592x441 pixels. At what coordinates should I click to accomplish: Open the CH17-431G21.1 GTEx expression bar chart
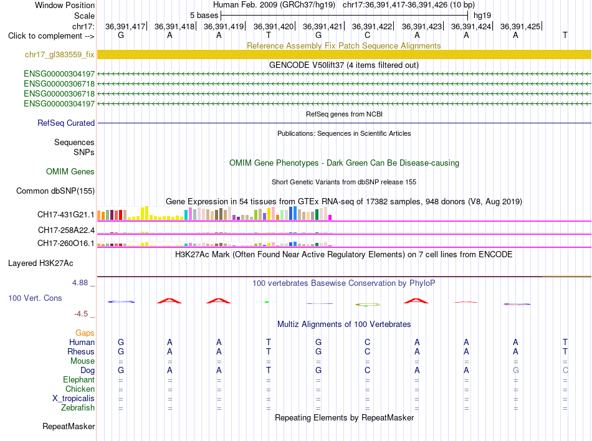(x=214, y=213)
